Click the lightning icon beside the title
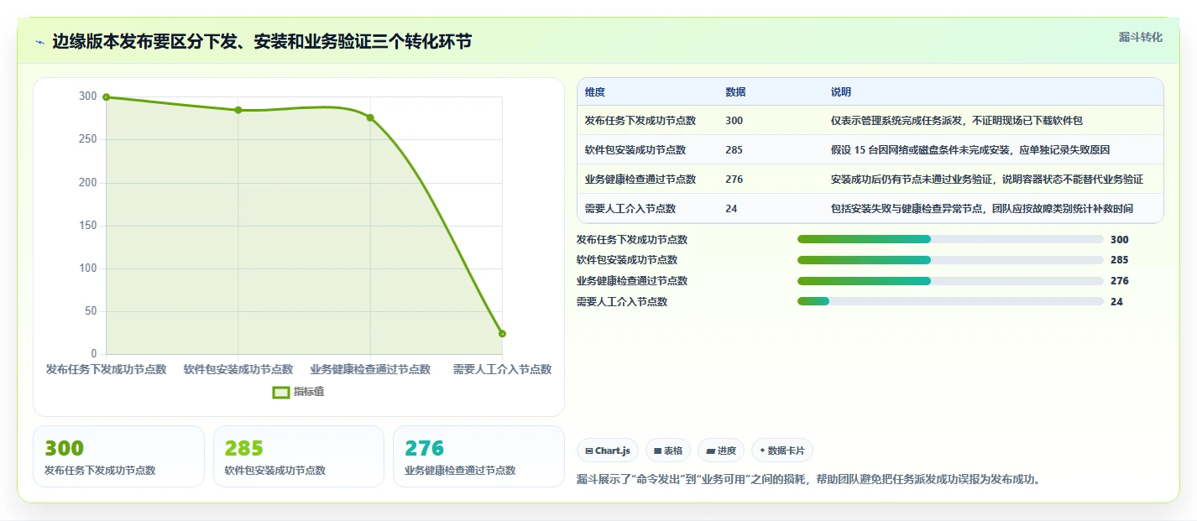The height and width of the screenshot is (521, 1197). 40,42
